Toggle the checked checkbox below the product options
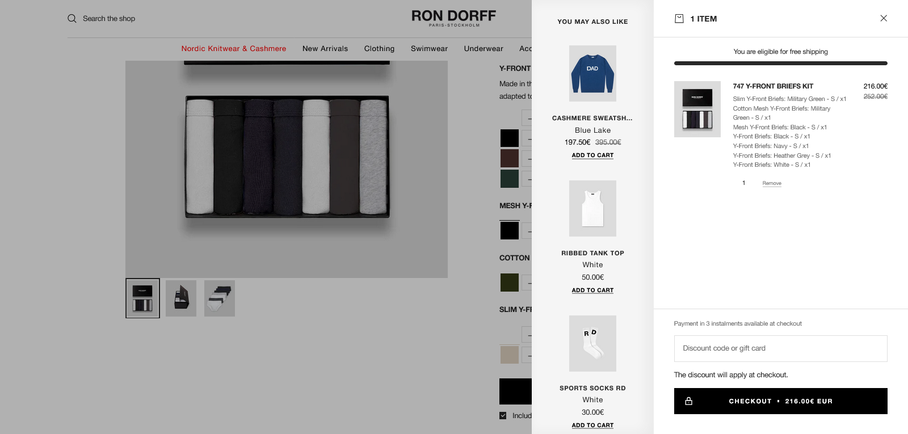 503,415
